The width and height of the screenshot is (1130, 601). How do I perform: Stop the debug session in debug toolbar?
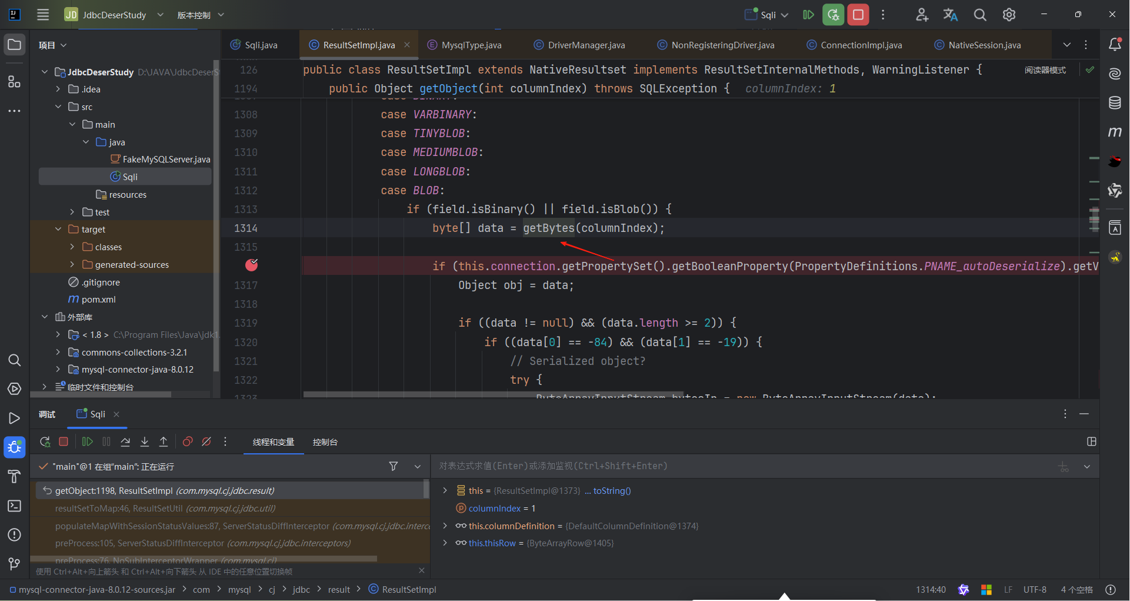(x=64, y=441)
